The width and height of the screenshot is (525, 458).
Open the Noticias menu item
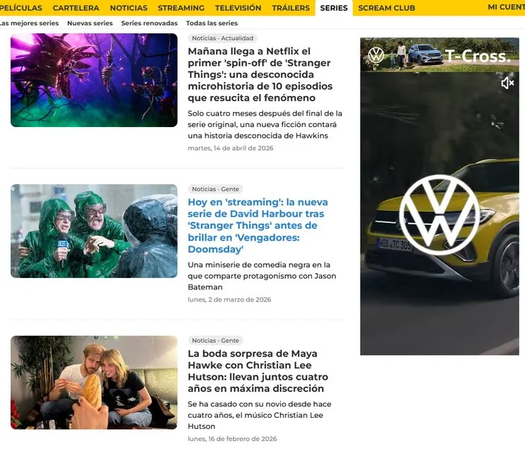point(128,8)
